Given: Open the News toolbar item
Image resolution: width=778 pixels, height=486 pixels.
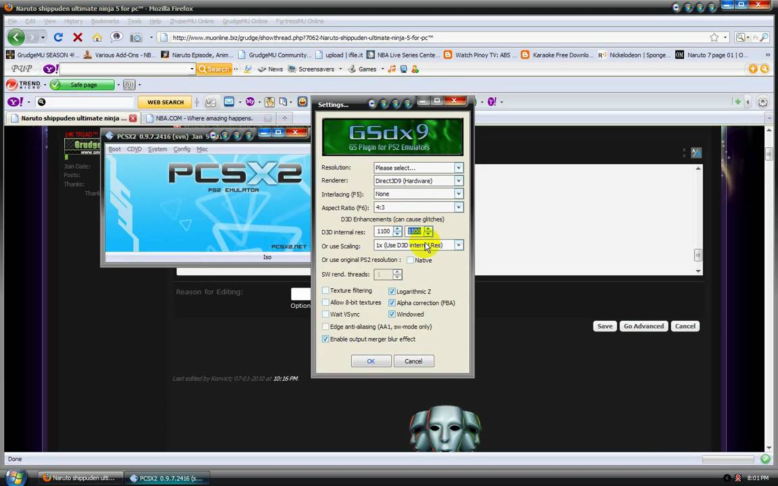Looking at the screenshot, I should [x=270, y=69].
